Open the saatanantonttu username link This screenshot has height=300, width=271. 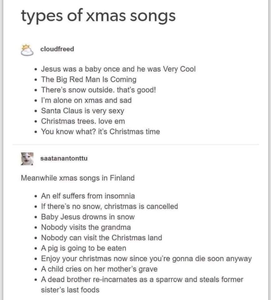(x=64, y=158)
